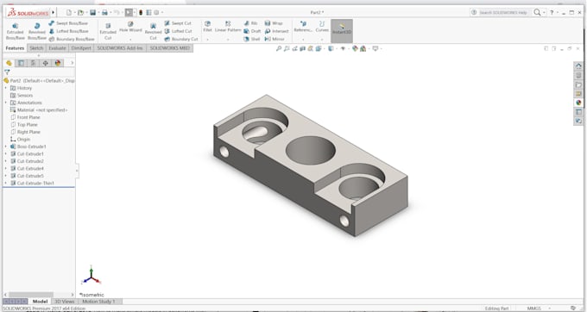Image resolution: width=587 pixels, height=312 pixels.
Task: Select Right Plane in feature tree
Action: point(25,132)
